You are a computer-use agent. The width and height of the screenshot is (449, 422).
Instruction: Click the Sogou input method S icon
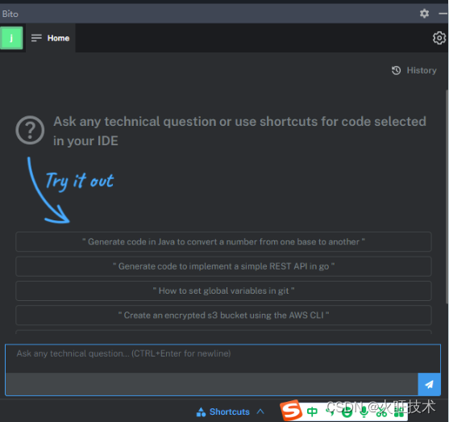click(291, 411)
